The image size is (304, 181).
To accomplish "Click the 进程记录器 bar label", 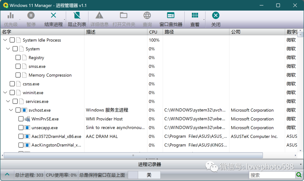I will 149,164.
